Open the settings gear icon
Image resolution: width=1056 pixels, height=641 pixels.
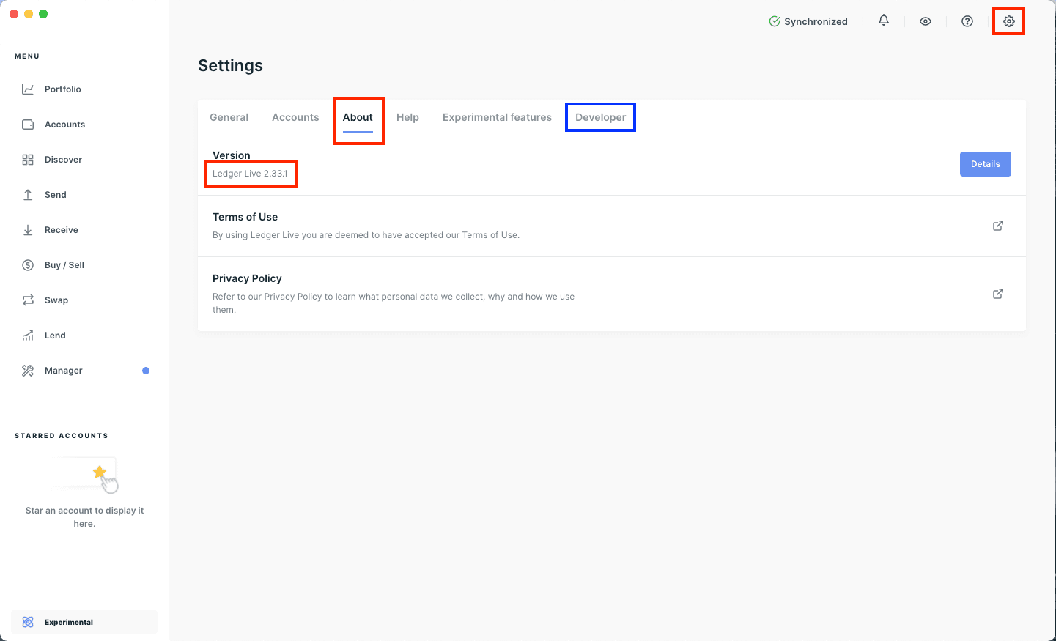click(x=1009, y=21)
